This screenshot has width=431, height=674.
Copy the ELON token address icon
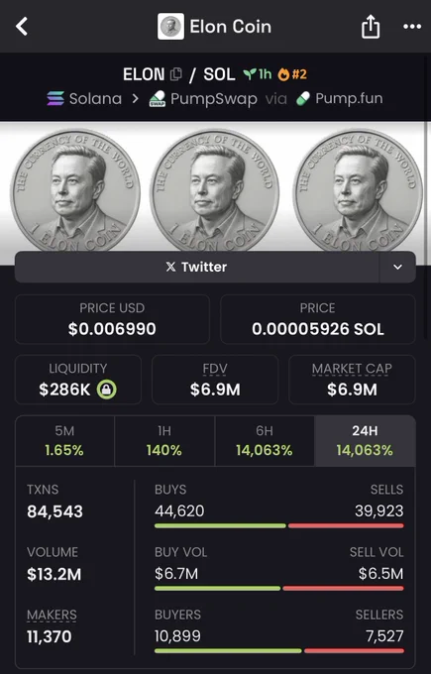click(x=175, y=74)
